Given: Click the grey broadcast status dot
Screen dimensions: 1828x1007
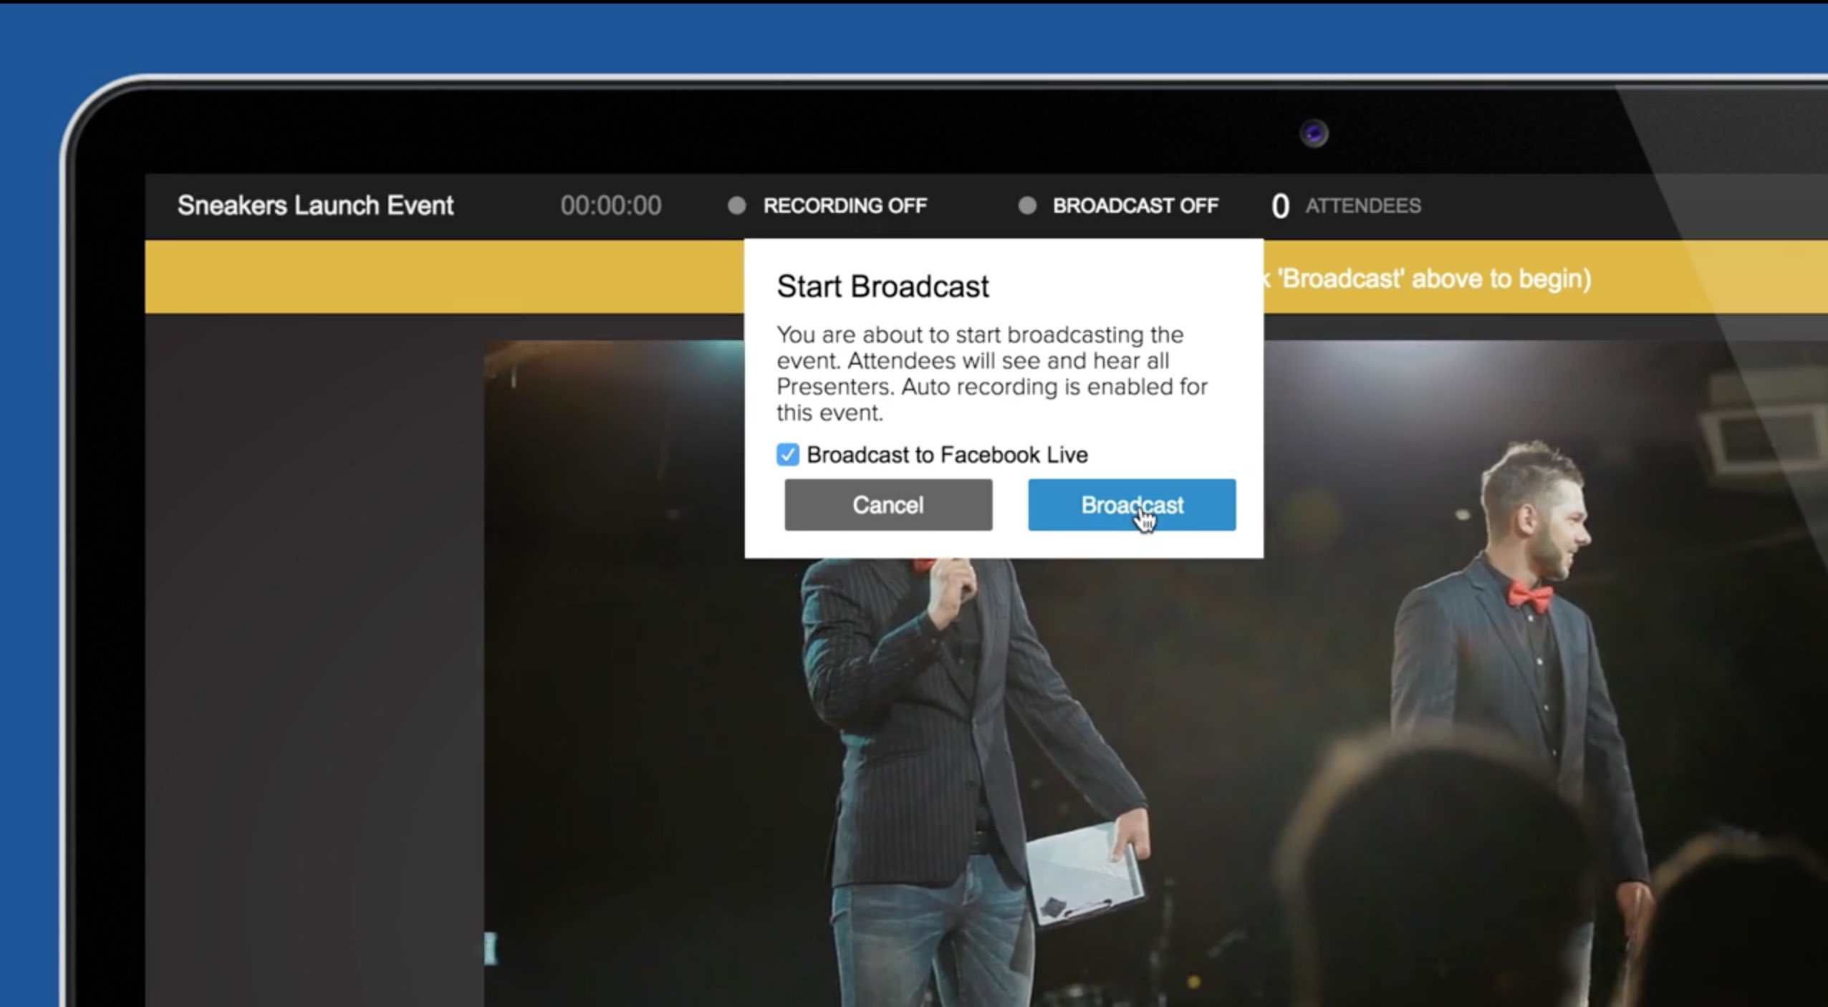Looking at the screenshot, I should (1026, 206).
